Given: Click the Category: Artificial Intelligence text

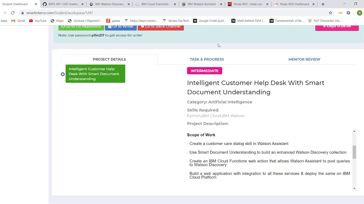Looking at the screenshot, I should [x=220, y=102].
